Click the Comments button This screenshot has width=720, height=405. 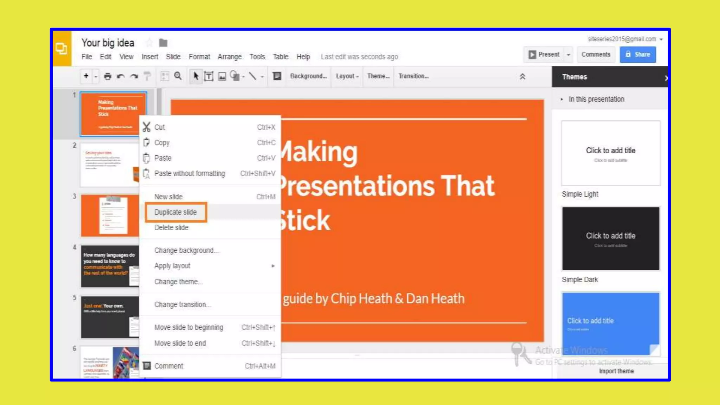pos(596,54)
